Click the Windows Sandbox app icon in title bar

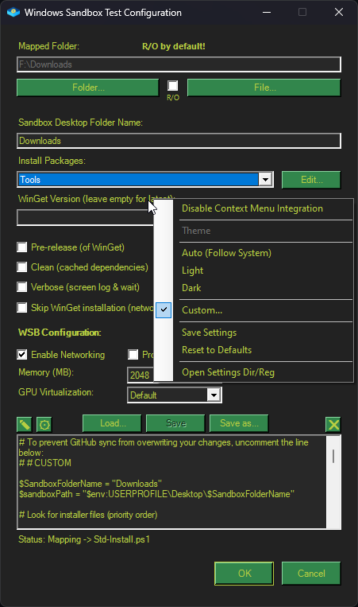[x=13, y=13]
